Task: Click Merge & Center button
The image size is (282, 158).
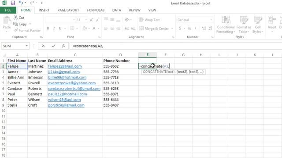Action: click(x=154, y=28)
